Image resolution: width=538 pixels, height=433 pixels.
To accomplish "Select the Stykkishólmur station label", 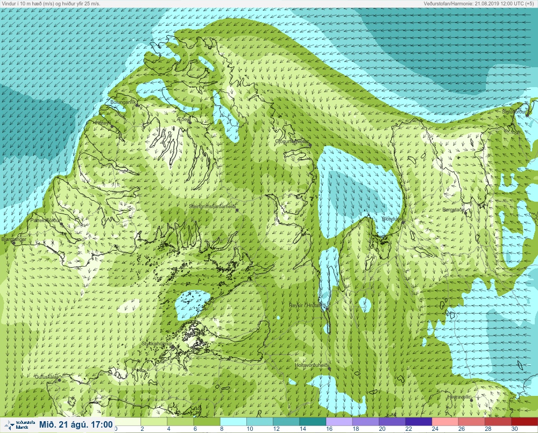I will tap(157, 344).
